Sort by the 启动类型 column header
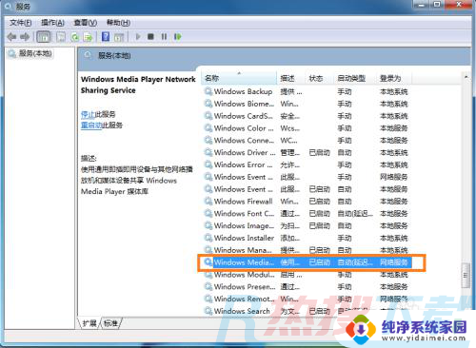This screenshot has width=476, height=348. [x=355, y=78]
